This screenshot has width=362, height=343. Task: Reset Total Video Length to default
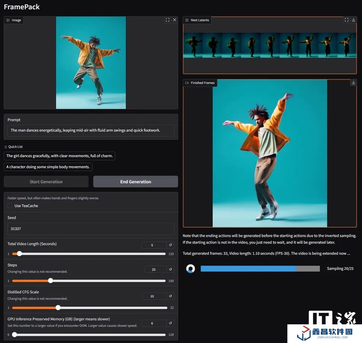171,245
